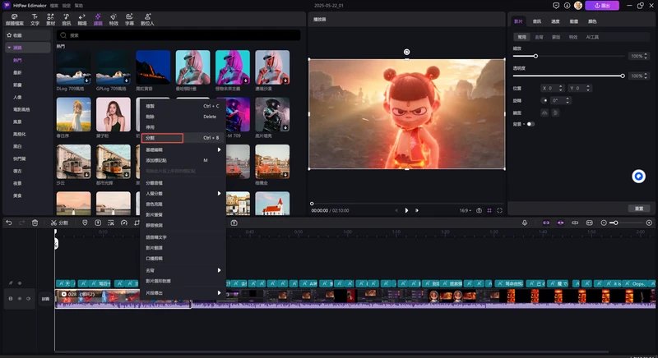
Task: Toggle mute on the video track
Action: (x=28, y=299)
